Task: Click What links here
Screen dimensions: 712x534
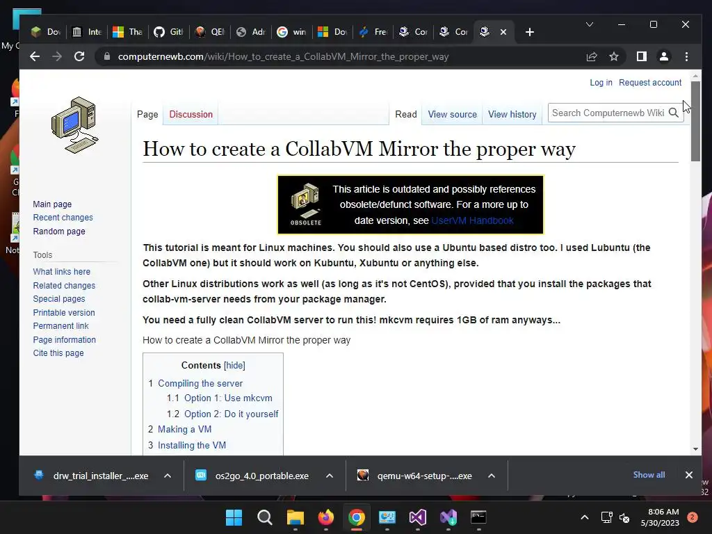Action: [61, 272]
